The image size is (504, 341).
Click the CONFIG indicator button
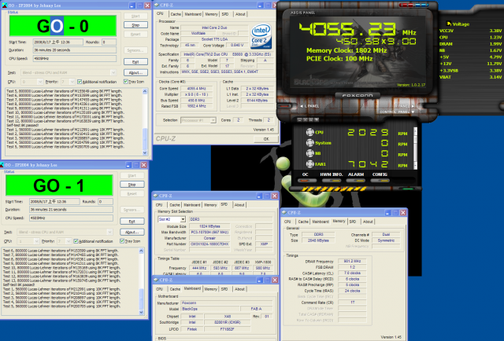click(380, 181)
